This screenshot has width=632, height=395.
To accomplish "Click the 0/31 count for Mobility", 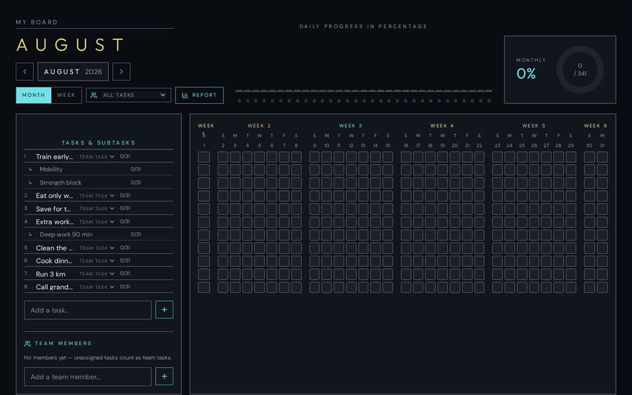I will (x=136, y=169).
